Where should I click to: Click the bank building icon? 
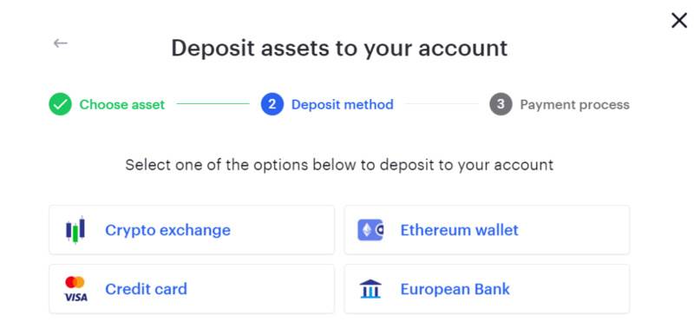[370, 289]
